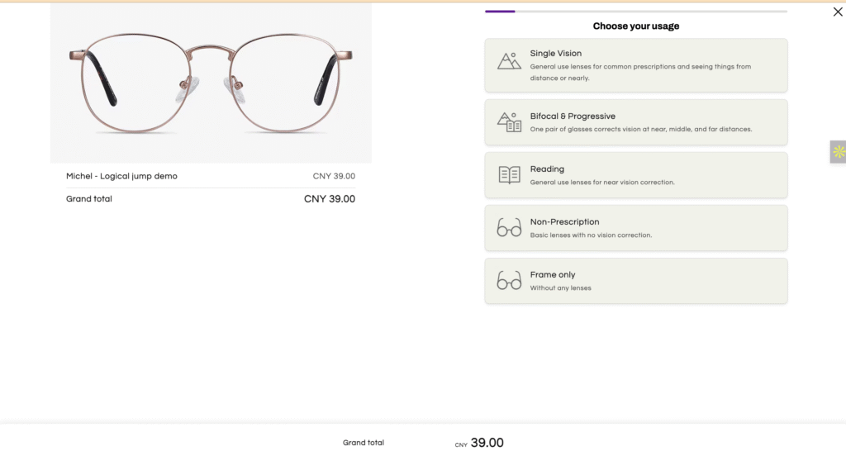The image size is (846, 456).
Task: Click the 'Without any lenses' subtitle
Action: pyautogui.click(x=560, y=288)
